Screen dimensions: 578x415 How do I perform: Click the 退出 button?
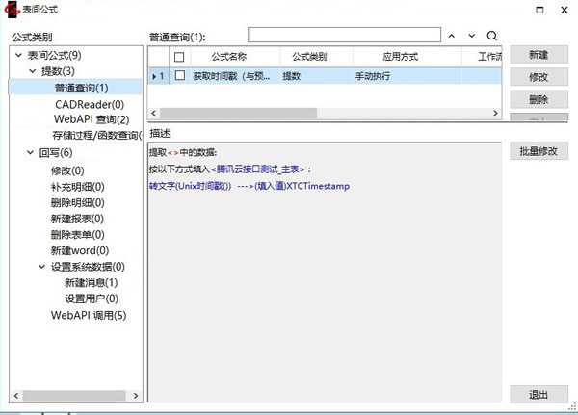coord(539,395)
